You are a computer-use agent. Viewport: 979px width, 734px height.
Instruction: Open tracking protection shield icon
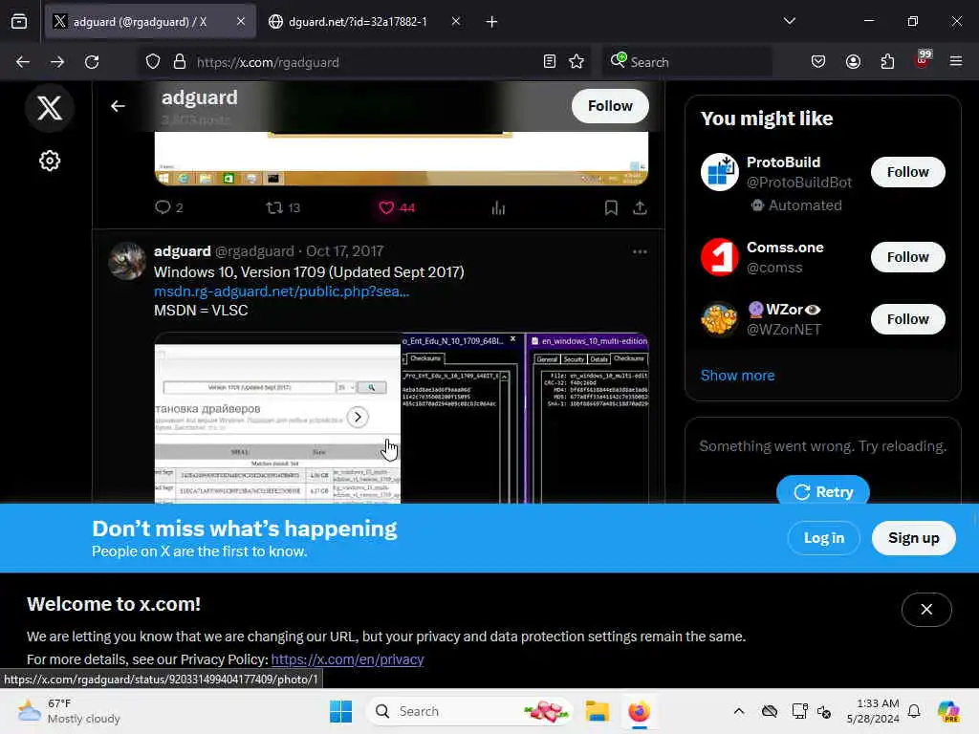click(153, 62)
